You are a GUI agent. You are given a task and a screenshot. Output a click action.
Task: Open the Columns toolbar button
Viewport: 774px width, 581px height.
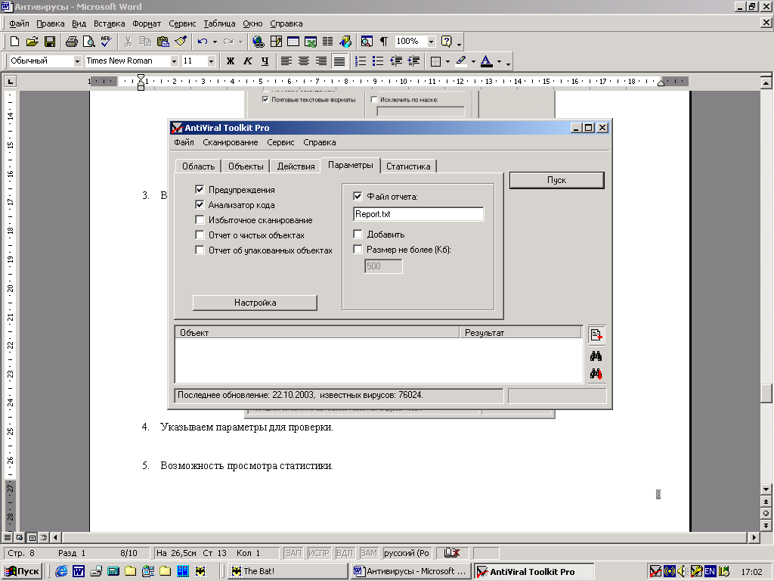coord(328,42)
